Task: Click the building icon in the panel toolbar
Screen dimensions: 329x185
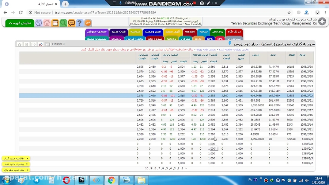Action: [x=26, y=44]
